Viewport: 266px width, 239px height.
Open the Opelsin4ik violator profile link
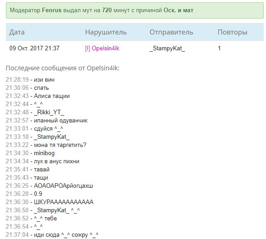102,49
